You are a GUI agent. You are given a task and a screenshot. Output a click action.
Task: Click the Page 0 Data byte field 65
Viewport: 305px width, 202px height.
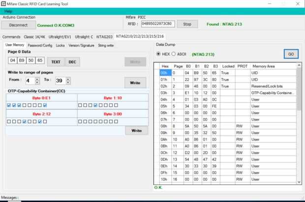pyautogui.click(x=40, y=60)
